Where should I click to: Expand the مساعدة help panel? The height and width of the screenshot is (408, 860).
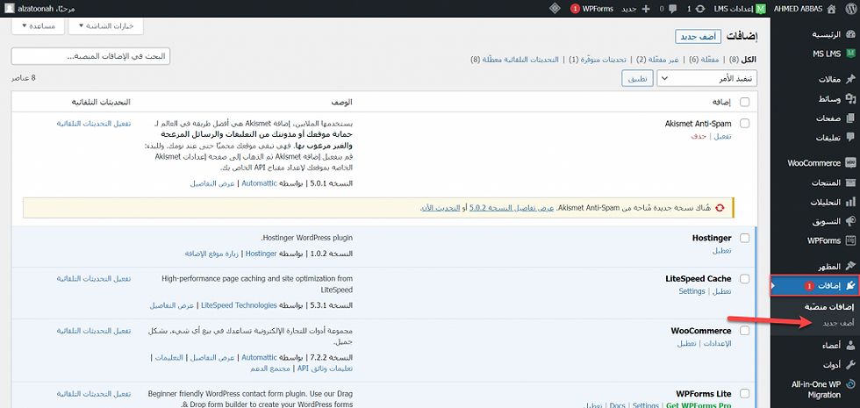coord(38,25)
